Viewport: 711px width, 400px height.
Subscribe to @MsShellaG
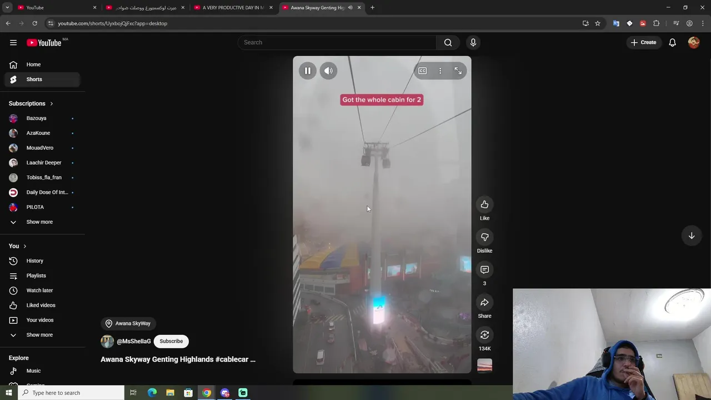[171, 341]
